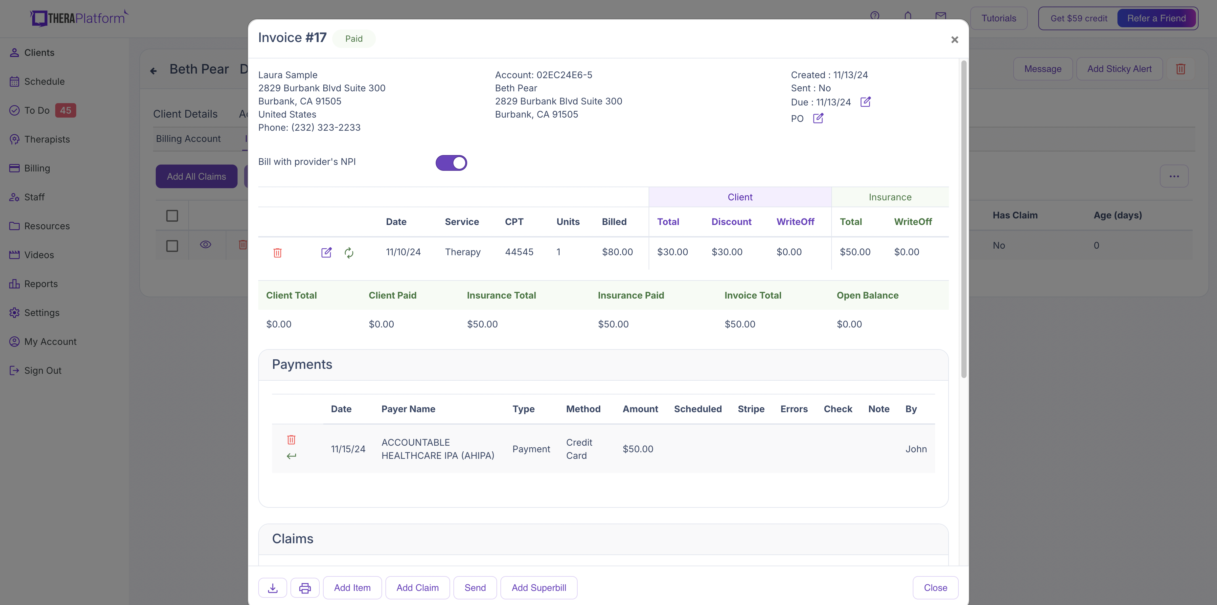Viewport: 1217px width, 605px height.
Task: Click the green refresh icon on item row
Action: point(349,253)
